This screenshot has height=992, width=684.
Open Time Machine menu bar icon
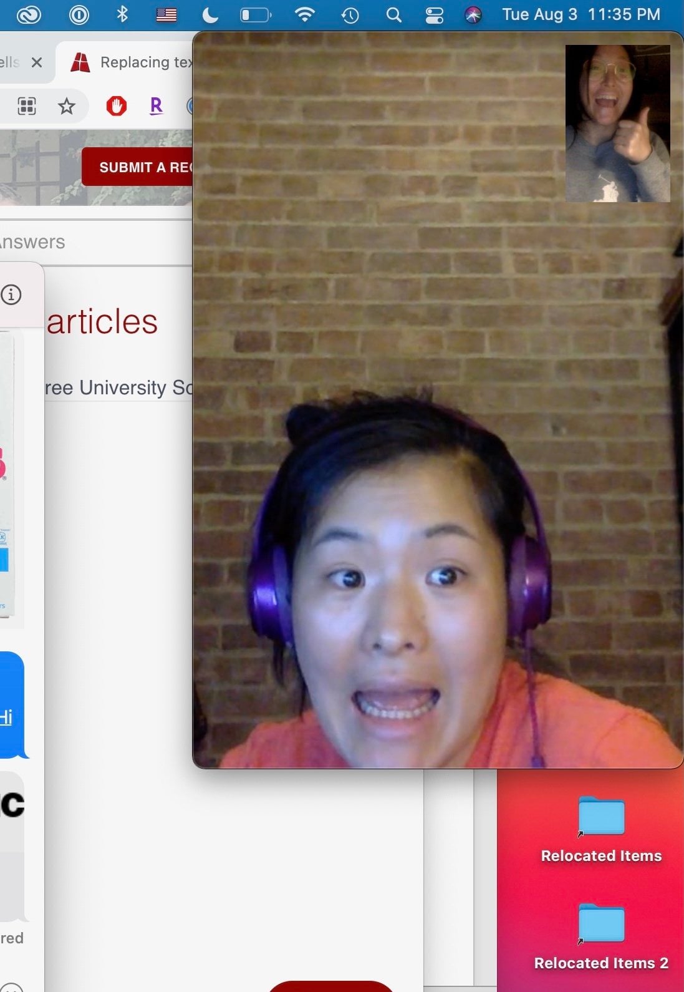pyautogui.click(x=350, y=15)
